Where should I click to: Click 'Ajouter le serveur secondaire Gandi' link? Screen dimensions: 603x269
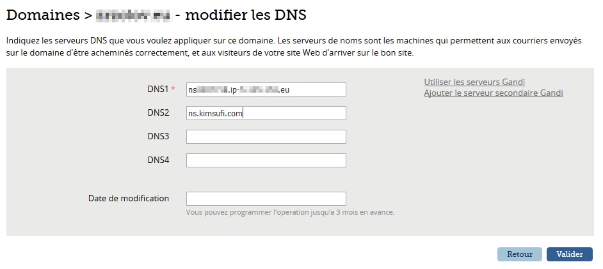[494, 93]
